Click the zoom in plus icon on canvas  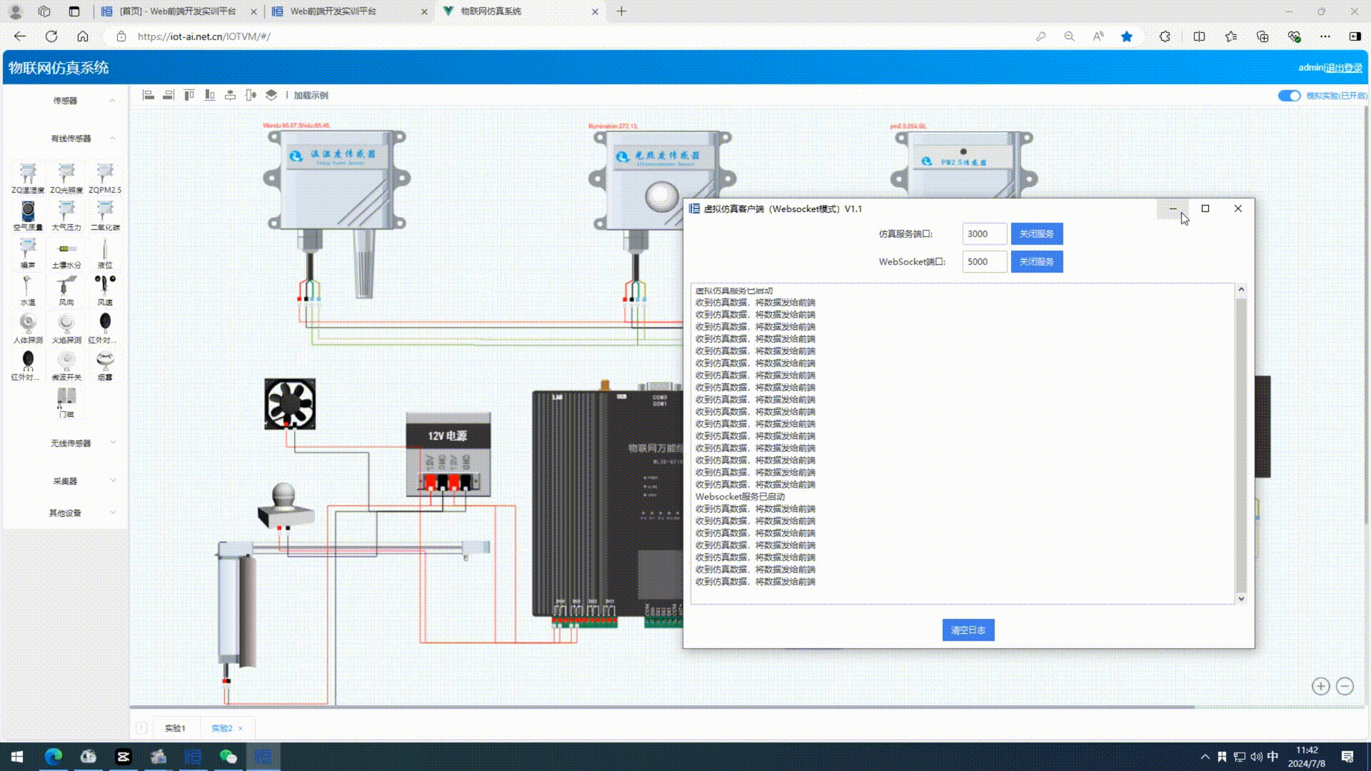(x=1320, y=686)
